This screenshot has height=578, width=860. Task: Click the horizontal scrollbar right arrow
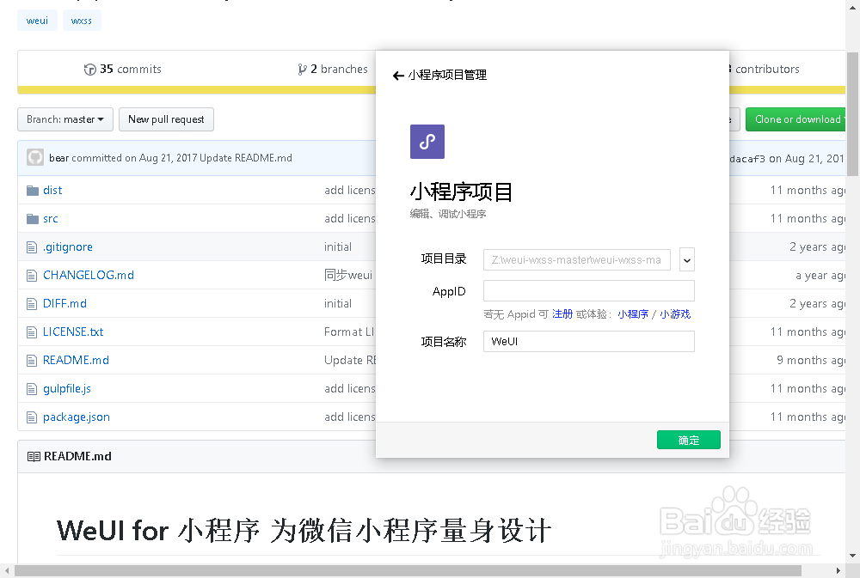(x=838, y=571)
